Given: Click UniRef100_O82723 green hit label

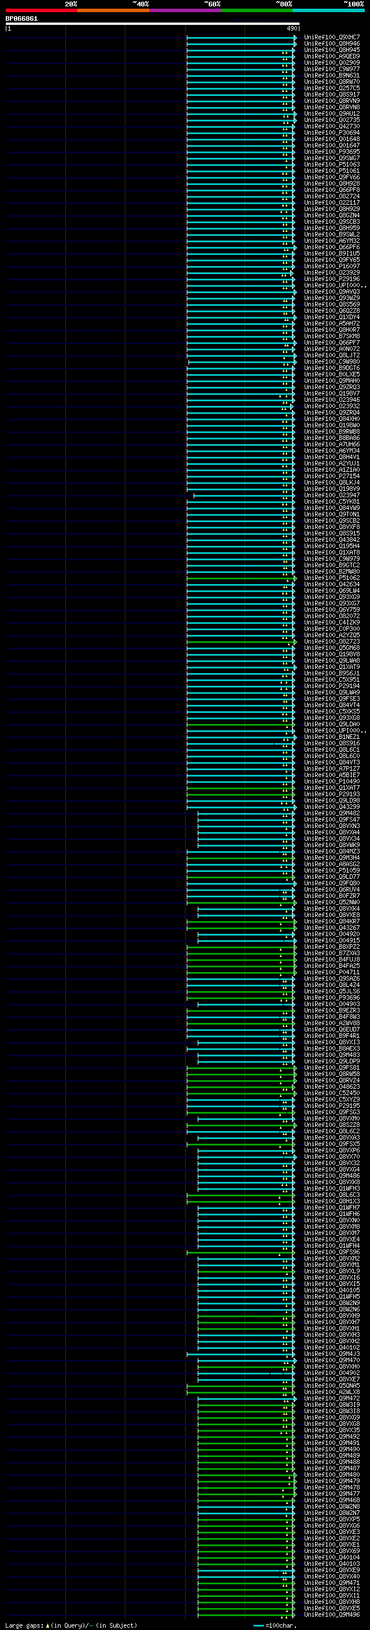Looking at the screenshot, I should (332, 641).
